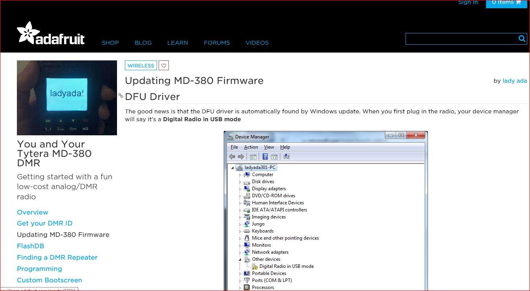Click the shopping cart icon
The width and height of the screenshot is (530, 291).
[519, 2]
